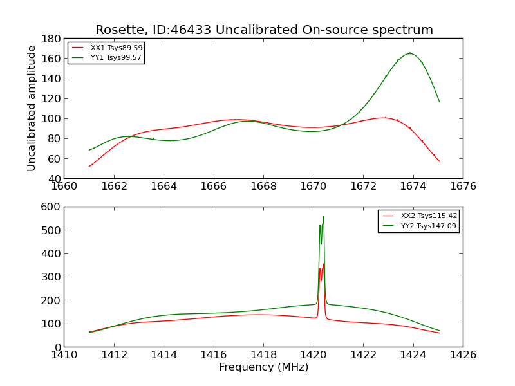Image resolution: width=515 pixels, height=386 pixels.
Task: Click the 140 y-axis tick label
Action: click(51, 78)
